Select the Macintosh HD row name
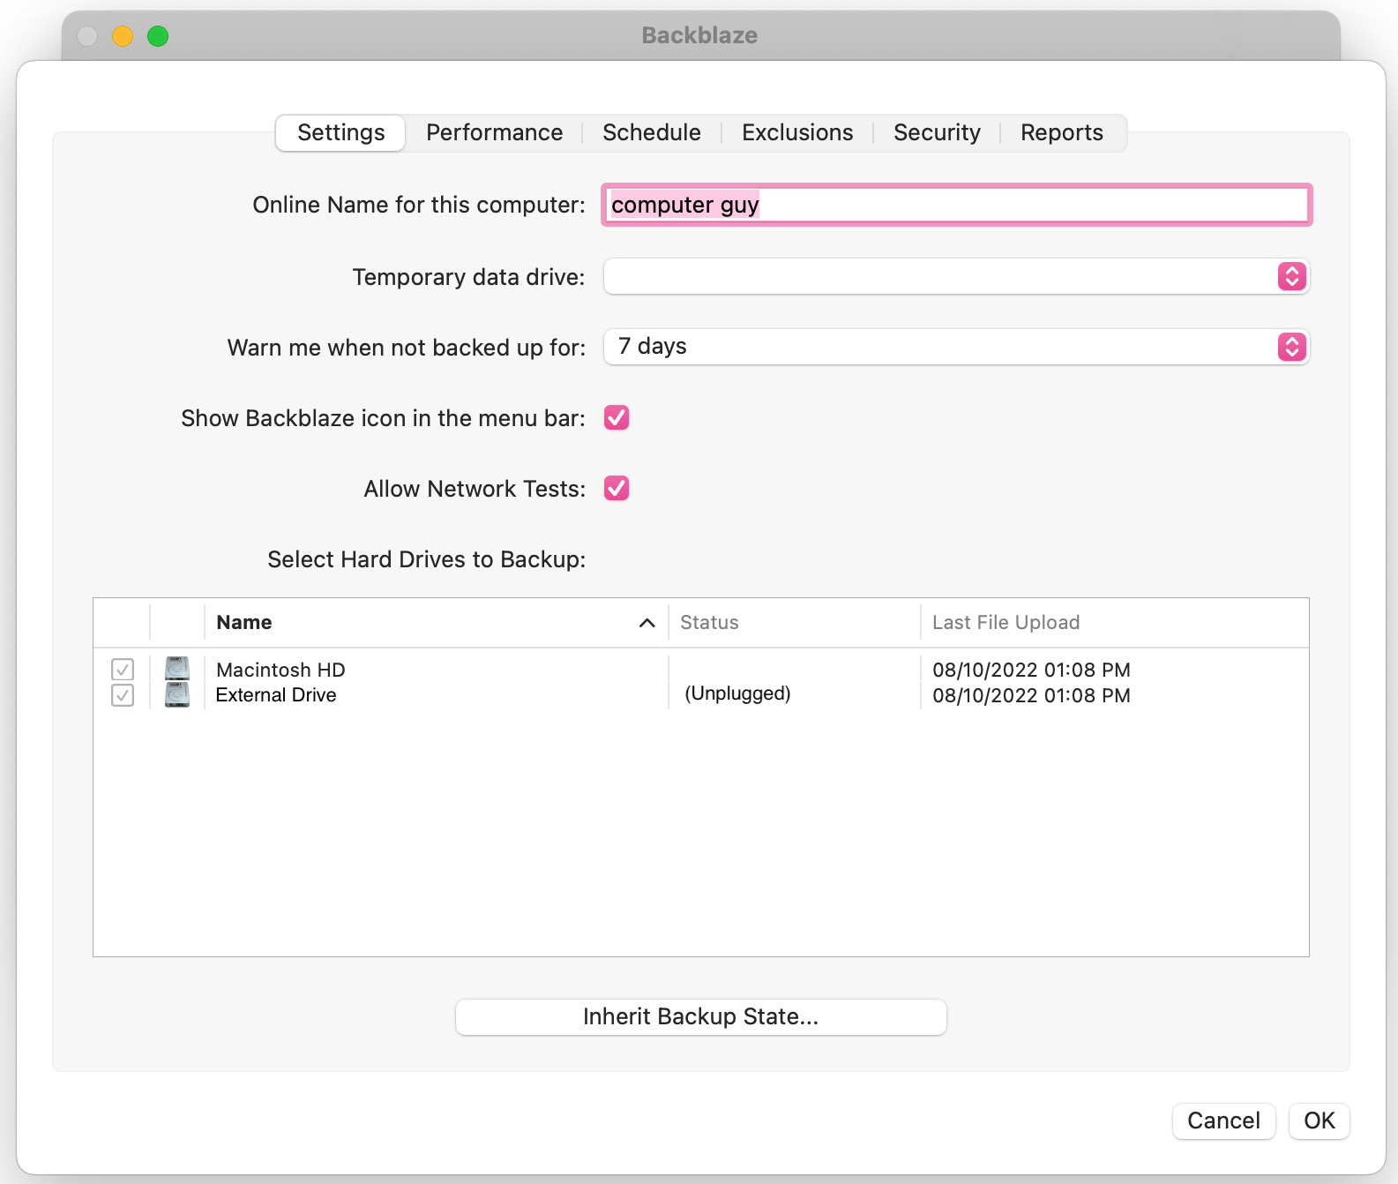This screenshot has width=1398, height=1184. (x=280, y=670)
